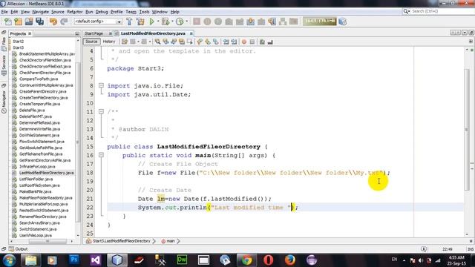
Task: Click the Find Previous Occurrence icon
Action: (x=166, y=42)
